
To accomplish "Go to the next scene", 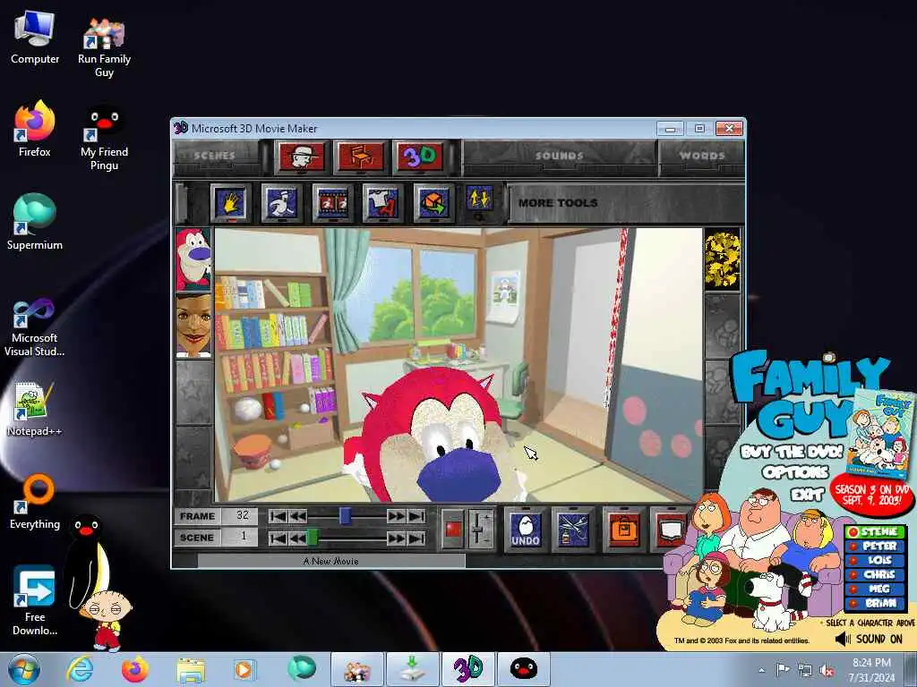I will point(396,538).
